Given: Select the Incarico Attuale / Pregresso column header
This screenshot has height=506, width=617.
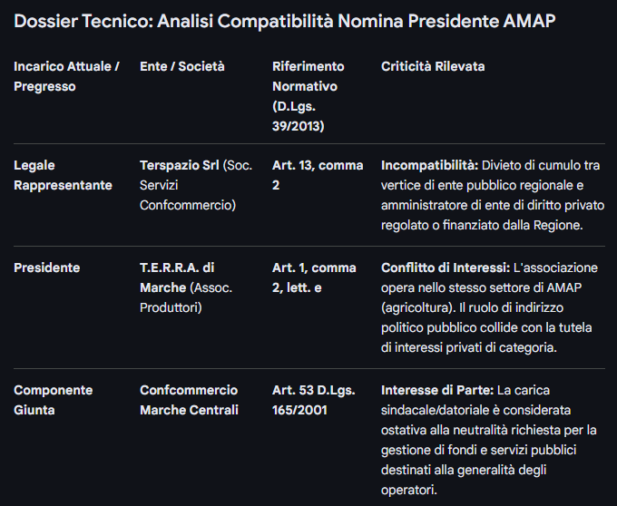Looking at the screenshot, I should coord(66,76).
